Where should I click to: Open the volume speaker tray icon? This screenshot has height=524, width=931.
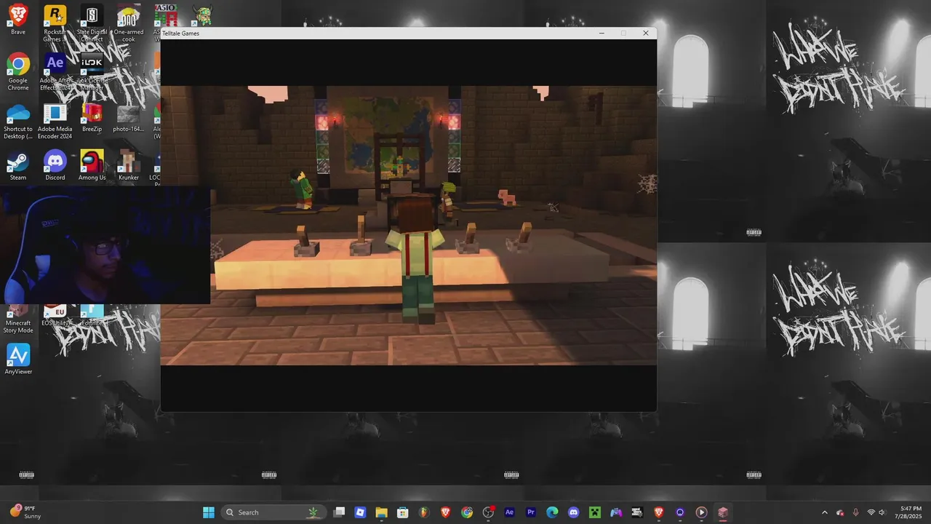click(882, 512)
